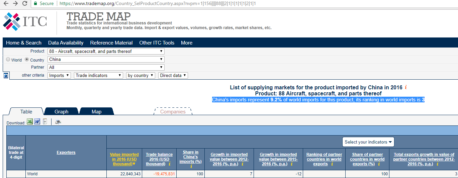
Task: Click Bilateral trade at 4-digit header
Action: tap(16, 153)
